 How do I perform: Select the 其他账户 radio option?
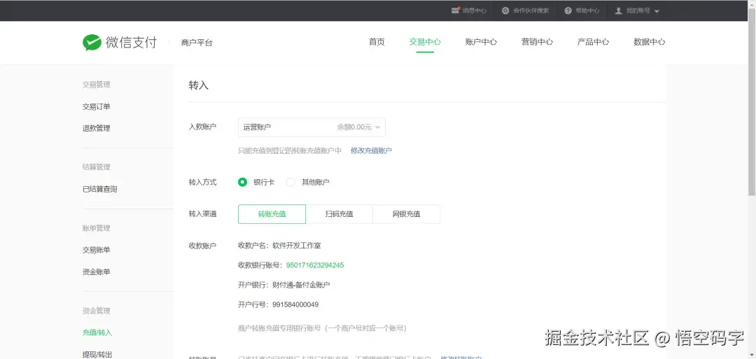point(290,182)
